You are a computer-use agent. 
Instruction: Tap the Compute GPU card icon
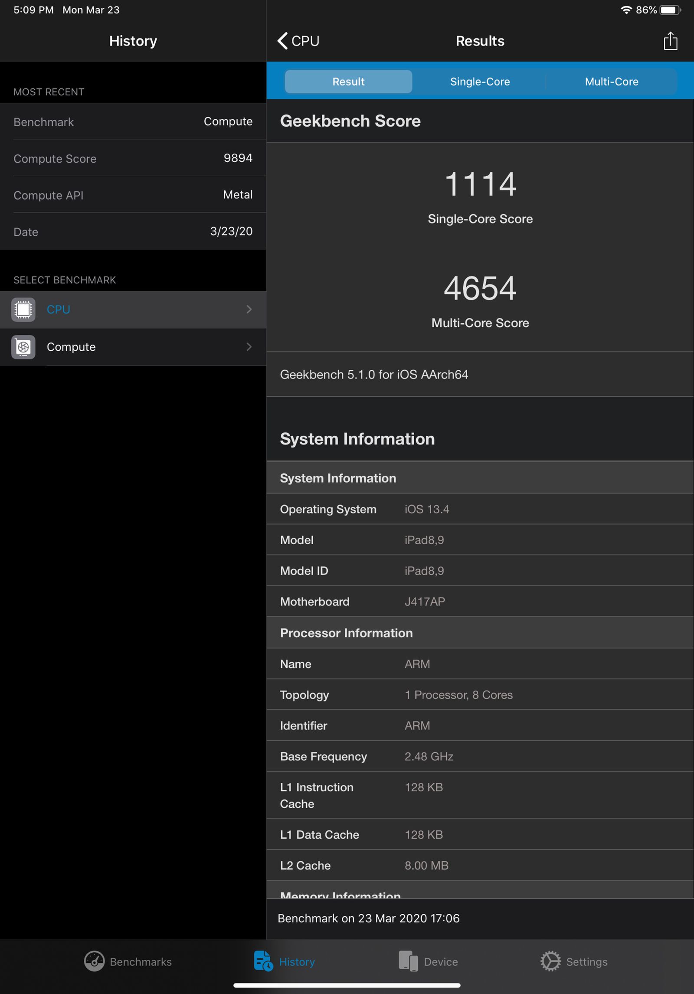[x=23, y=347]
